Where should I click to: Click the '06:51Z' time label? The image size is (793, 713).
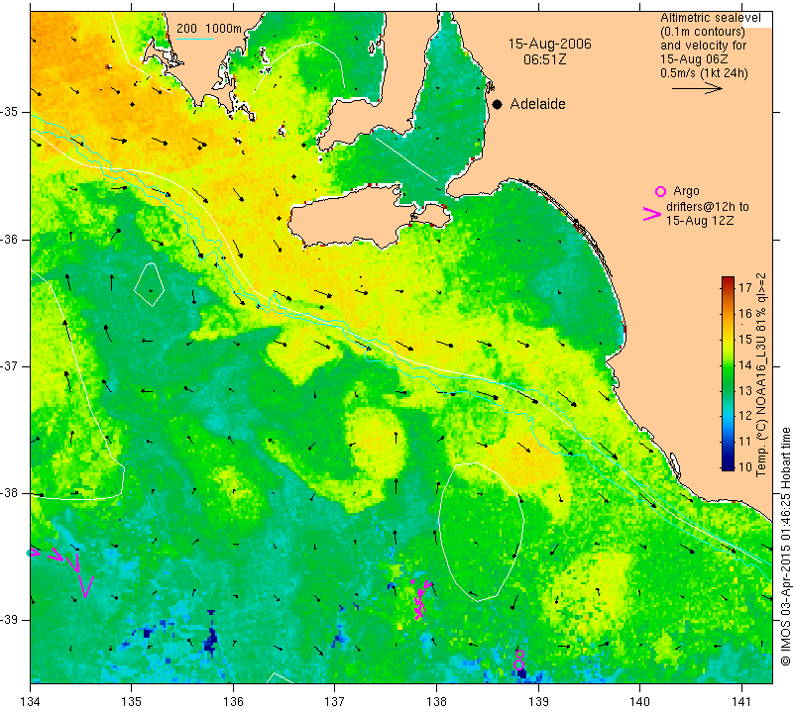pos(544,59)
